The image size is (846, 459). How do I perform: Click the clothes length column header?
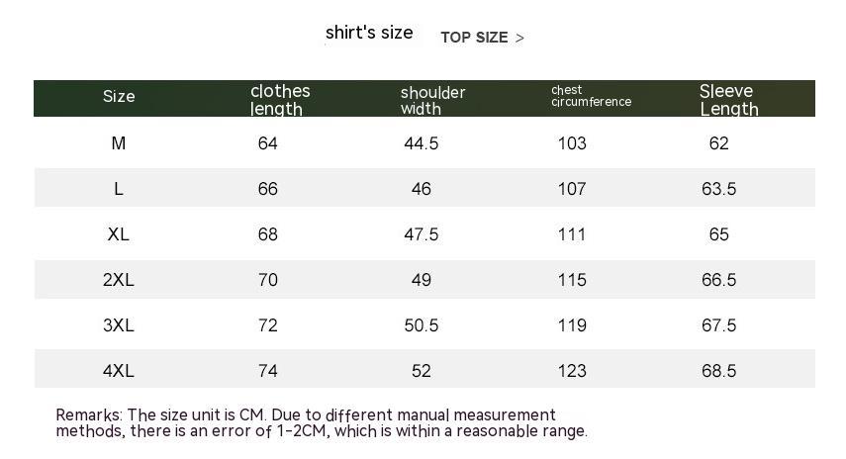click(280, 100)
